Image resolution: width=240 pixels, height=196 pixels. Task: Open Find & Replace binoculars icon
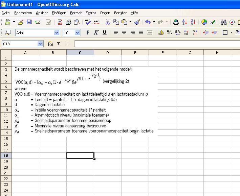pos(224,22)
